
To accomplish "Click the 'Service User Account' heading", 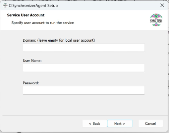I will tap(26, 15).
